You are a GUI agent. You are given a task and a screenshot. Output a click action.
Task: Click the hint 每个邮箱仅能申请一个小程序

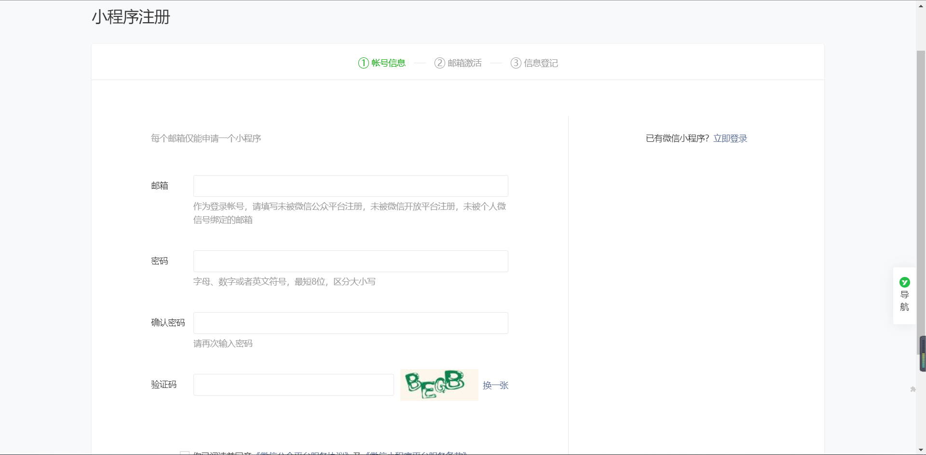pos(206,138)
